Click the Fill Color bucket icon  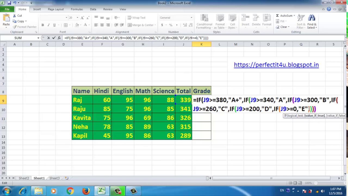(x=77, y=25)
